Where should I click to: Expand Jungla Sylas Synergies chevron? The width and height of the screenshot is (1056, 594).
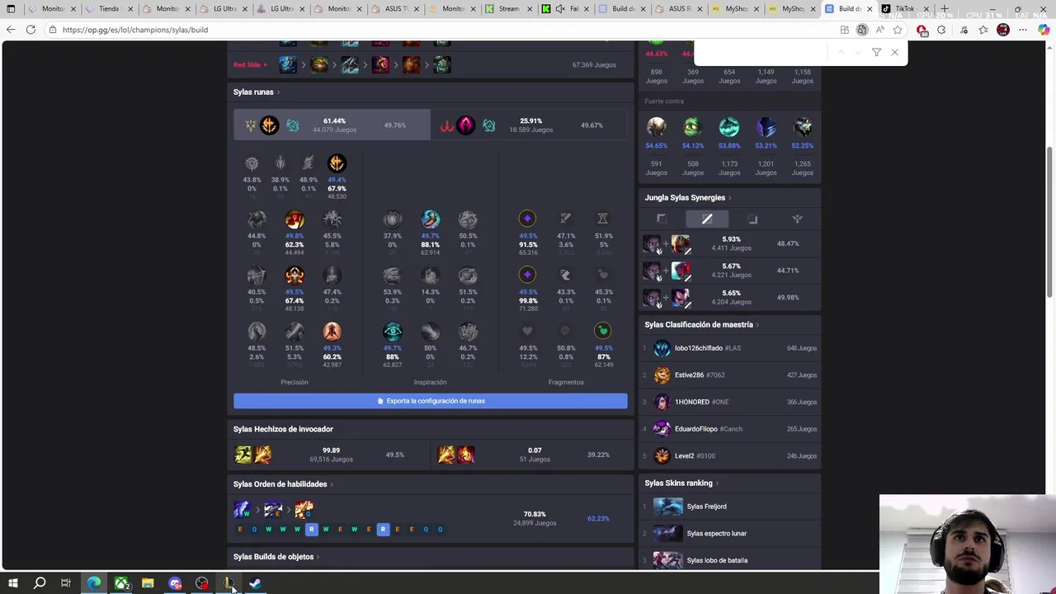[x=729, y=198]
